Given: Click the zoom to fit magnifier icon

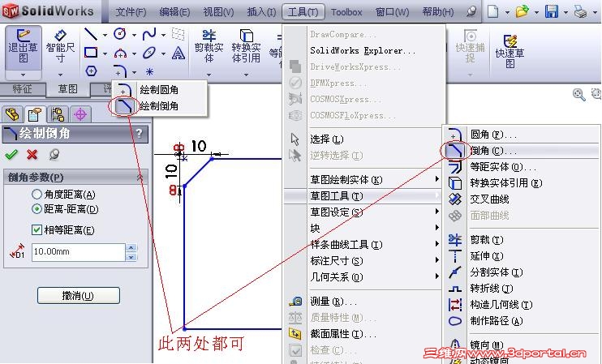Looking at the screenshot, I should pos(579,94).
